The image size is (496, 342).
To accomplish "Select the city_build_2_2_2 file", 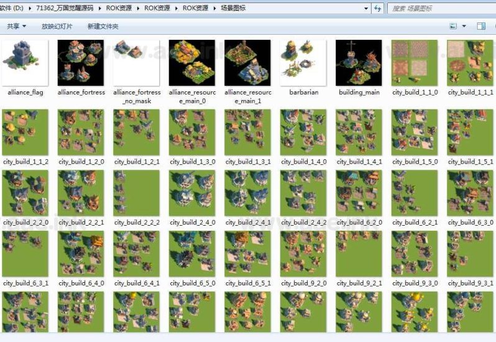I will pos(136,193).
